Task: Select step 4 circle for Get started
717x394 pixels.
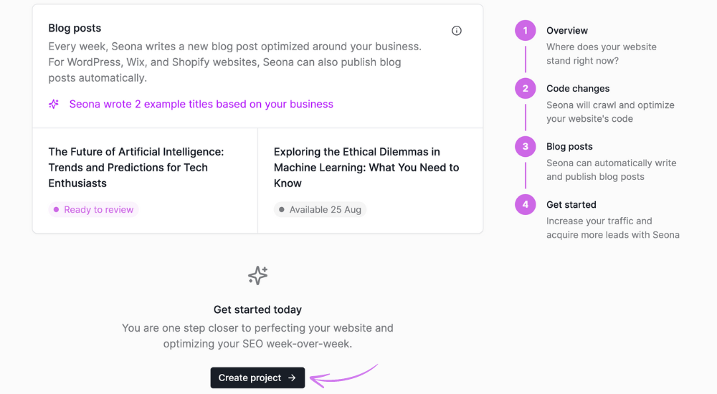Action: [x=525, y=205]
